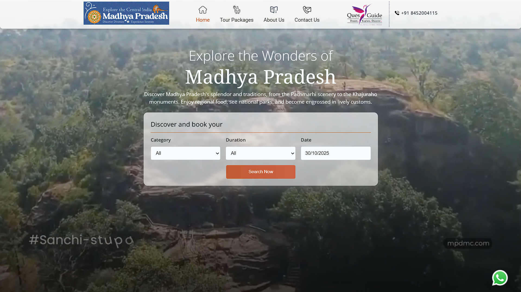
Task: Click the Tour Packages map pin icon
Action: point(236,10)
